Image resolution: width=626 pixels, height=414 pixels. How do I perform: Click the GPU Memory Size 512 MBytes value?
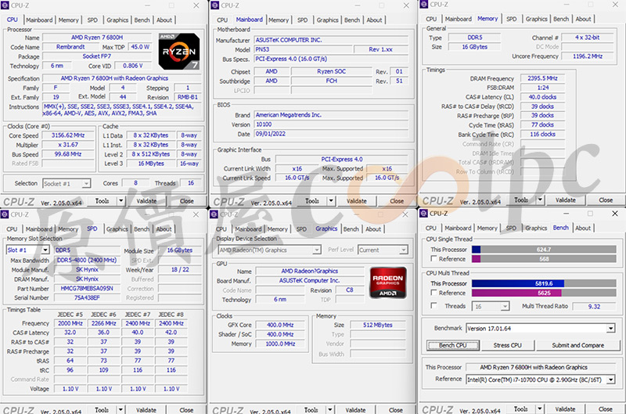click(x=378, y=325)
